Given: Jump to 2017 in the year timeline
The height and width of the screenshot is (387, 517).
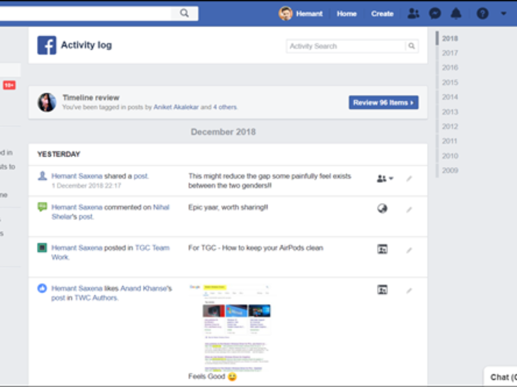Looking at the screenshot, I should pyautogui.click(x=450, y=53).
